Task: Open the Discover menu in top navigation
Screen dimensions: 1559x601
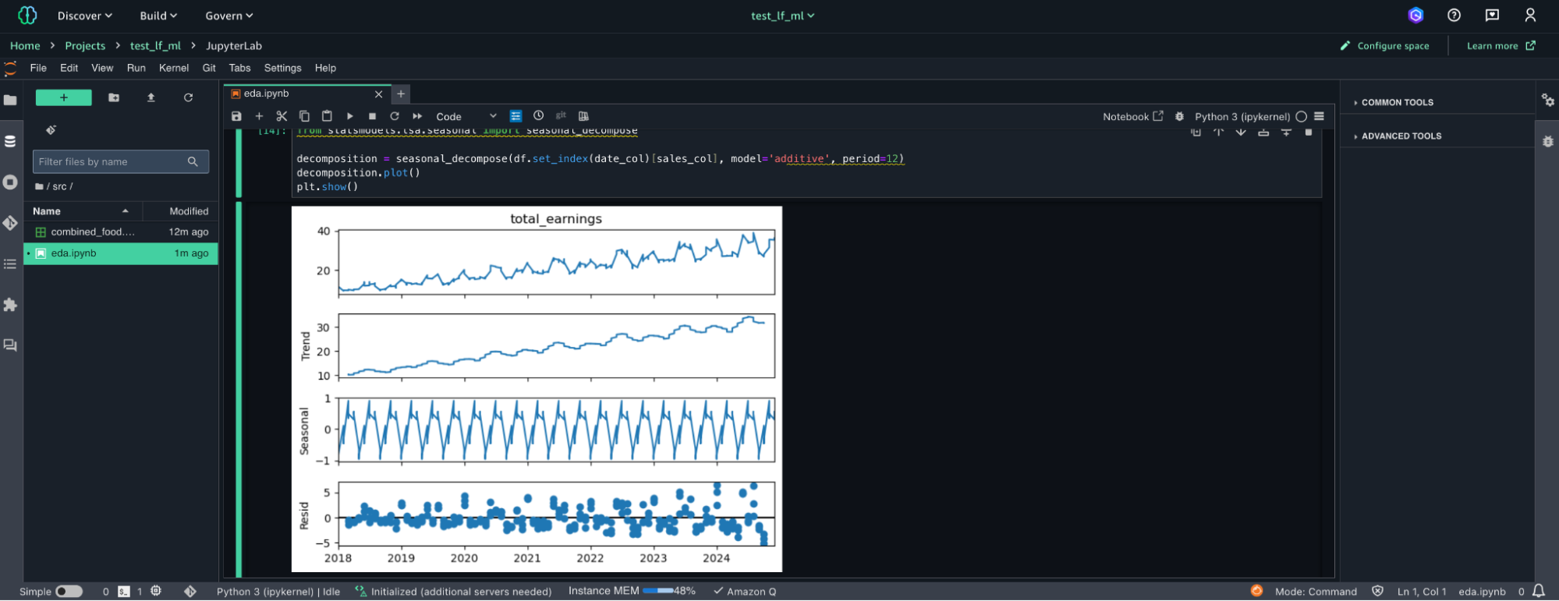Action: (x=84, y=16)
